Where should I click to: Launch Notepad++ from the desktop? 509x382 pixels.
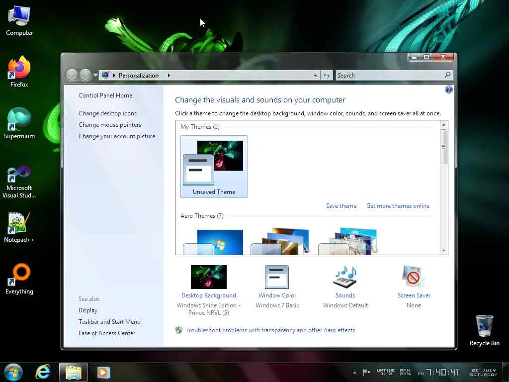(19, 227)
